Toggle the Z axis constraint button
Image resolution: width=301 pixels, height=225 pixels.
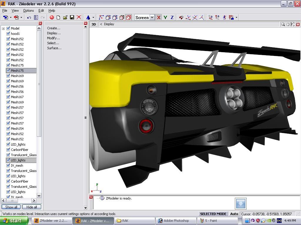click(x=172, y=18)
